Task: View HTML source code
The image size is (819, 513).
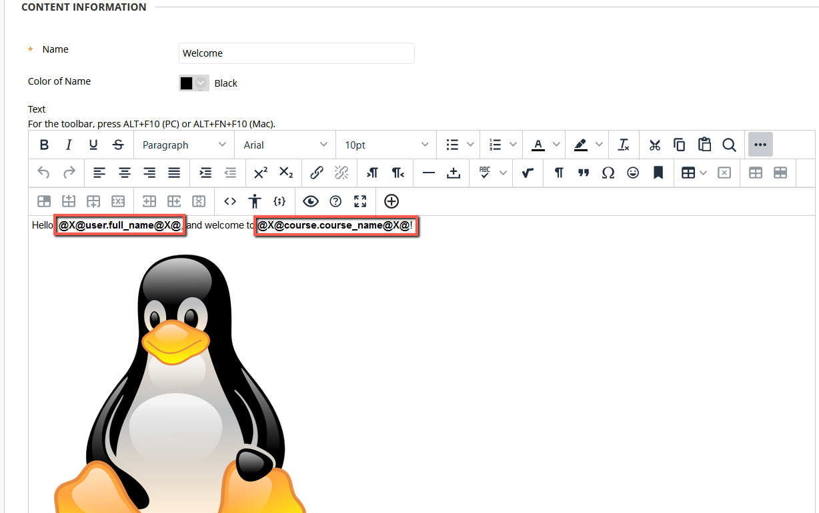Action: (x=230, y=201)
